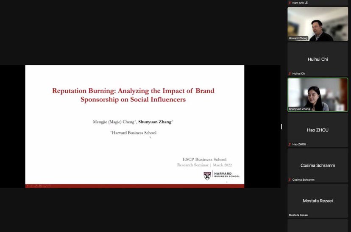The image size is (351, 232).
Task: Click bold author name 'Shunyuan Zhang' on slide
Action: pos(155,122)
